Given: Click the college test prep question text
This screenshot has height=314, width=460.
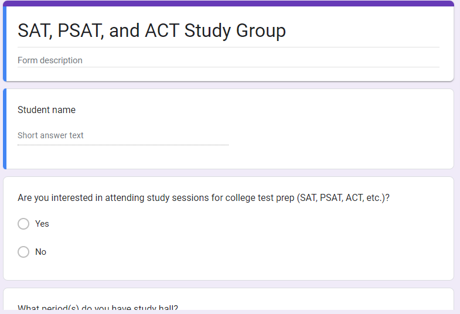Looking at the screenshot, I should click(x=204, y=197).
